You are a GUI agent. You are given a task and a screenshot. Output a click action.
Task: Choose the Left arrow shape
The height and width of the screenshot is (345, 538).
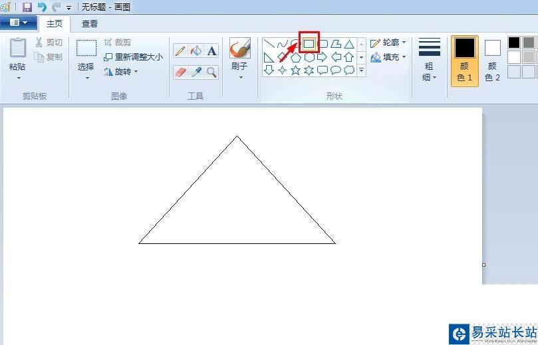point(336,57)
